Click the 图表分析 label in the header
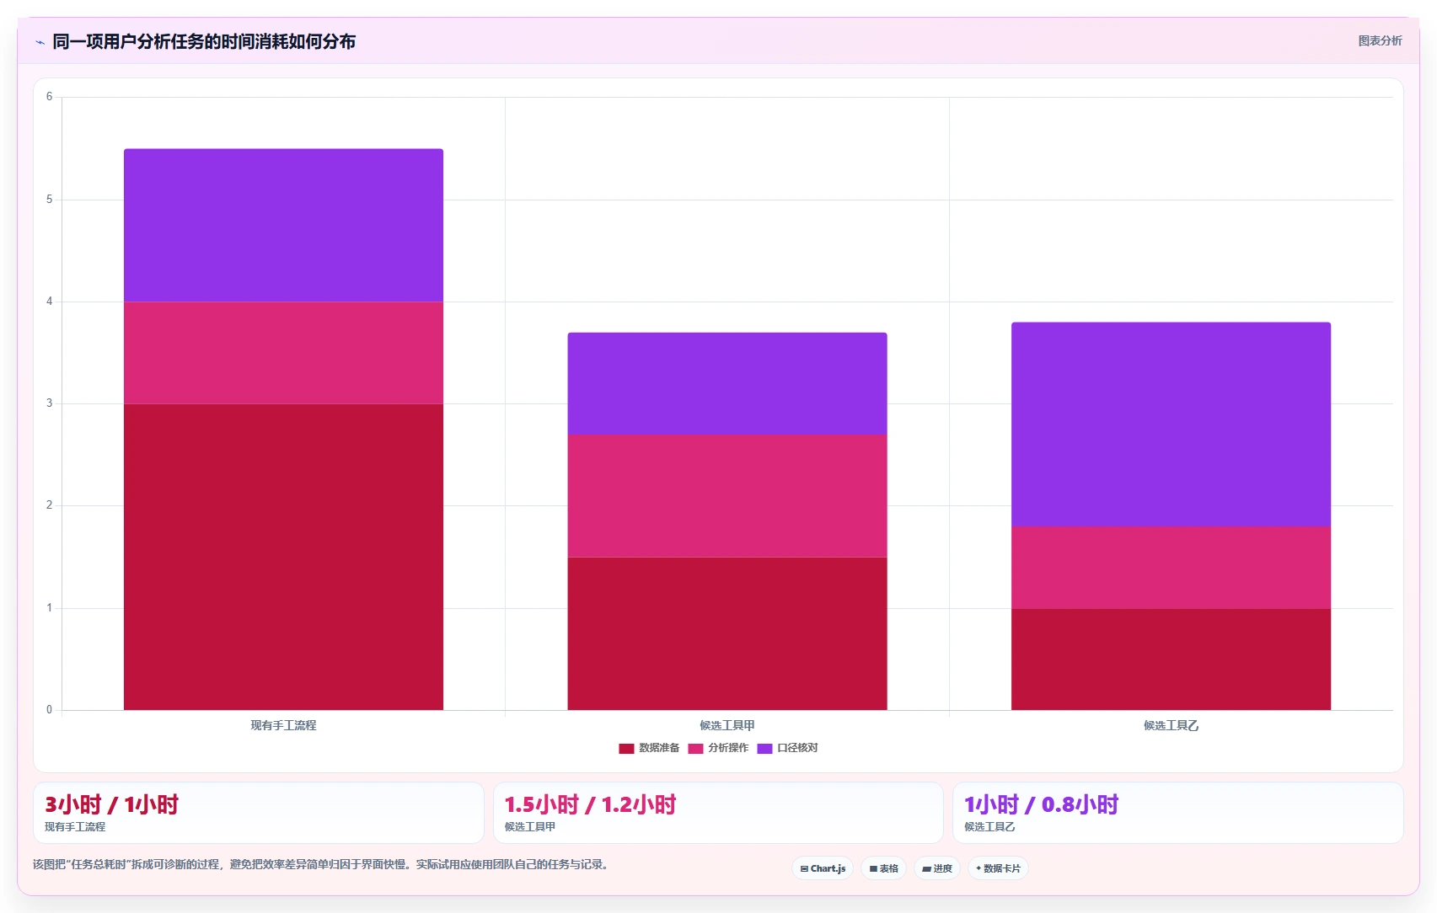Screen dimensions: 1437x913 coord(1380,40)
